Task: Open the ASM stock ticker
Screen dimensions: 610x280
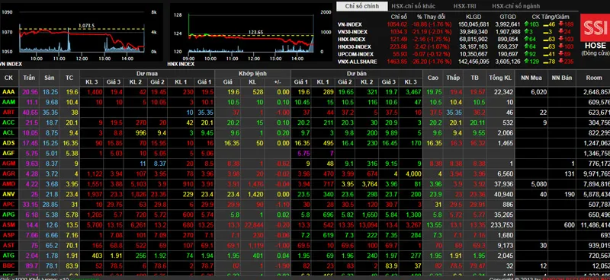Action: point(8,225)
